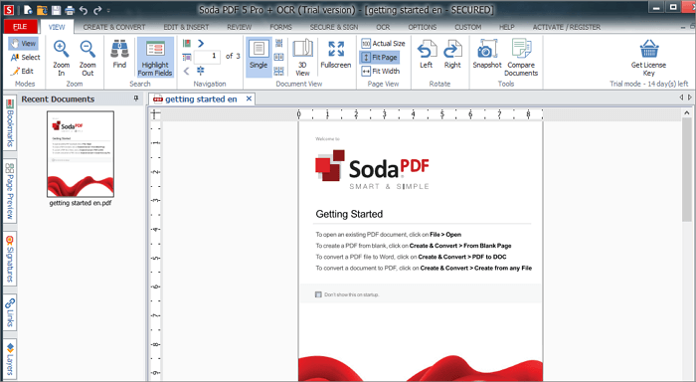Viewport: 696px width, 382px height.
Task: Switch to Edit mode
Action: point(22,71)
